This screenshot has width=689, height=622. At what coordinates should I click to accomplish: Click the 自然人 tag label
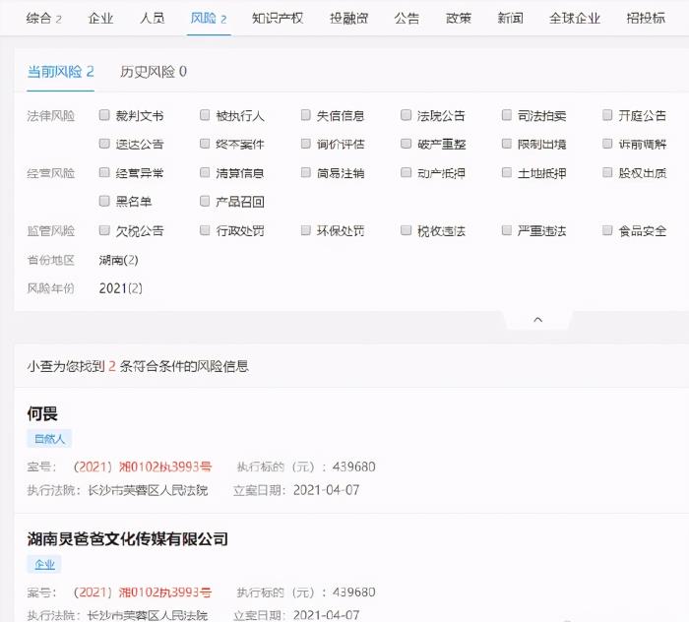[49, 439]
